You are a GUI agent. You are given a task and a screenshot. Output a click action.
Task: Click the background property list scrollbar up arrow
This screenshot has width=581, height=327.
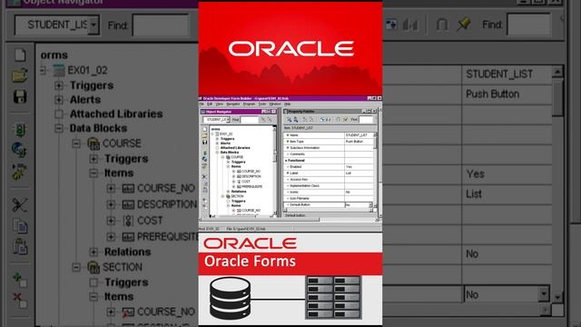[557, 72]
